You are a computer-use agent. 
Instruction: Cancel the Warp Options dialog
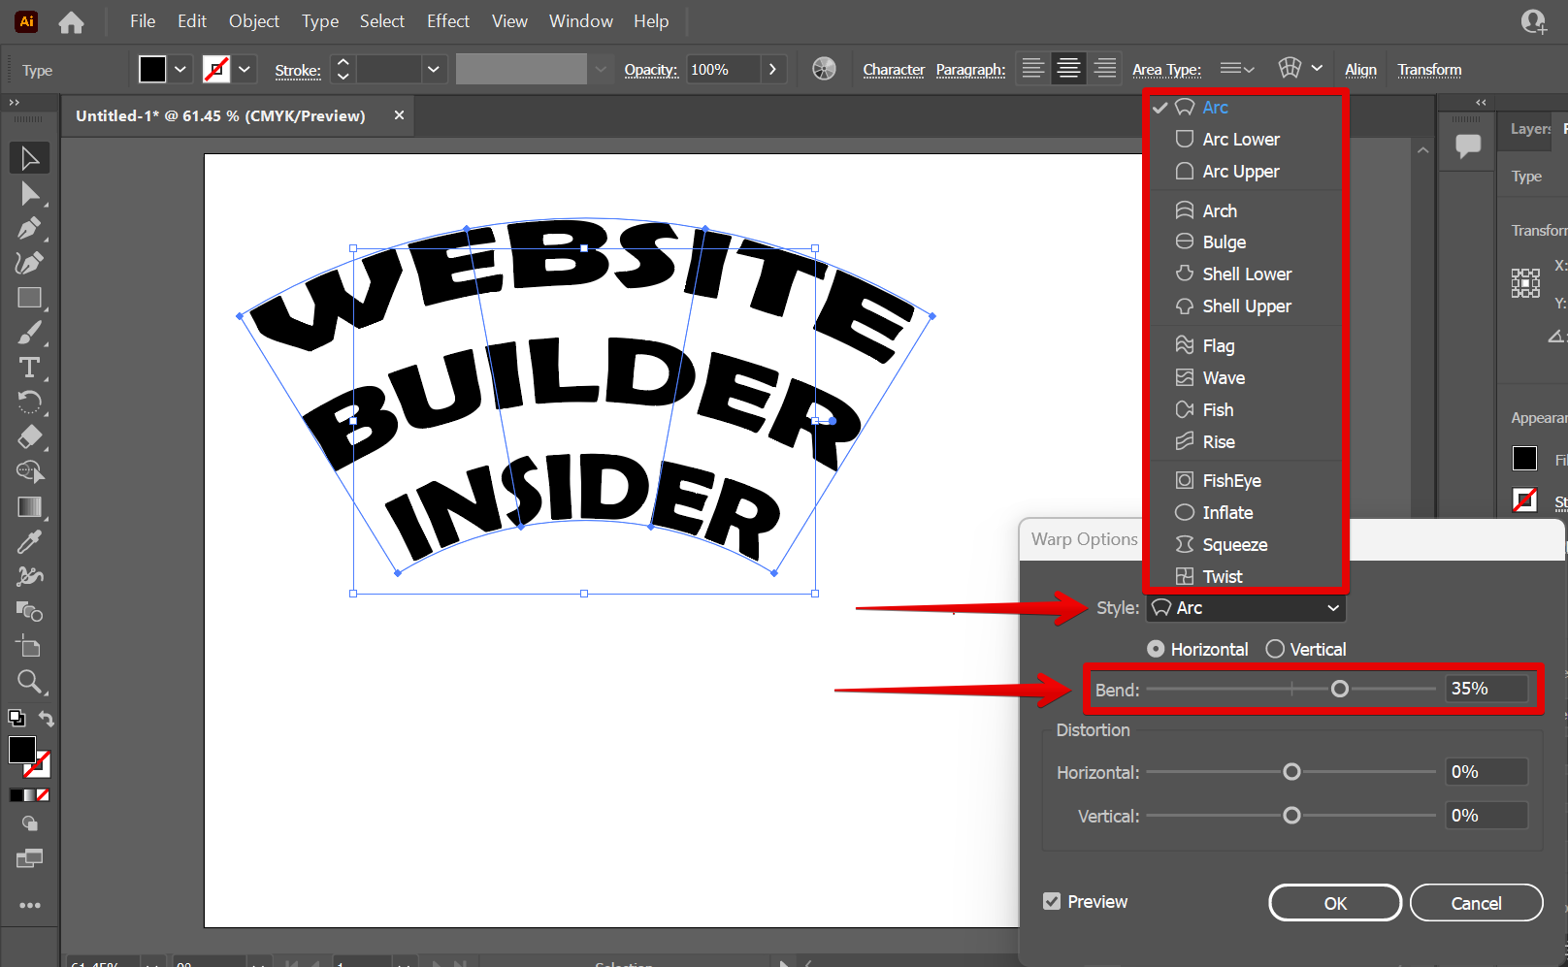[1476, 903]
